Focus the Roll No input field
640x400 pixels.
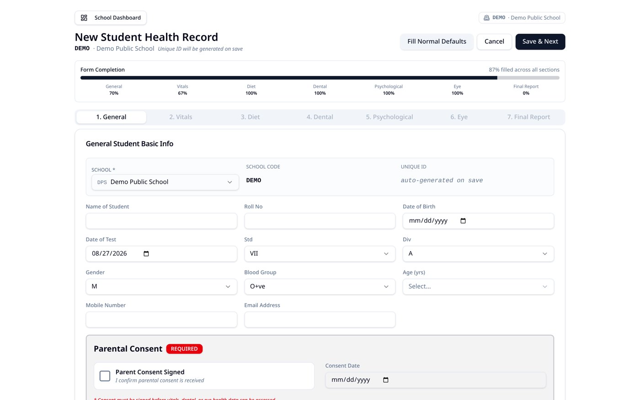(320, 221)
